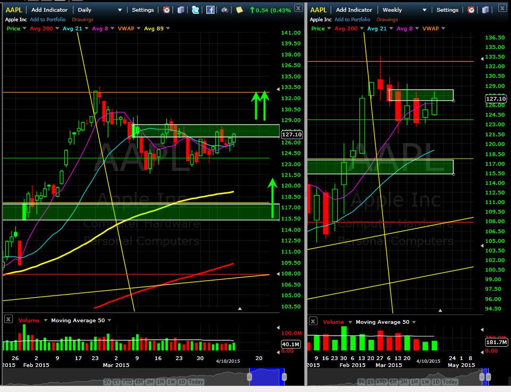The image size is (511, 392).
Task: Click Add Indicator in Daily chart
Action: point(49,10)
